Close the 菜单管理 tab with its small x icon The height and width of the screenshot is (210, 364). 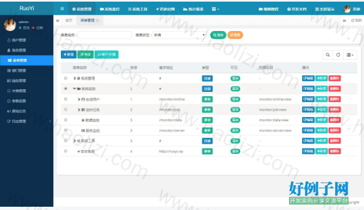(97, 21)
